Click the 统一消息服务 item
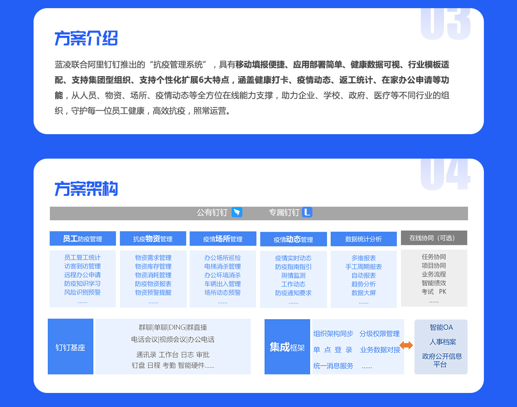The height and width of the screenshot is (407, 517). click(x=333, y=366)
